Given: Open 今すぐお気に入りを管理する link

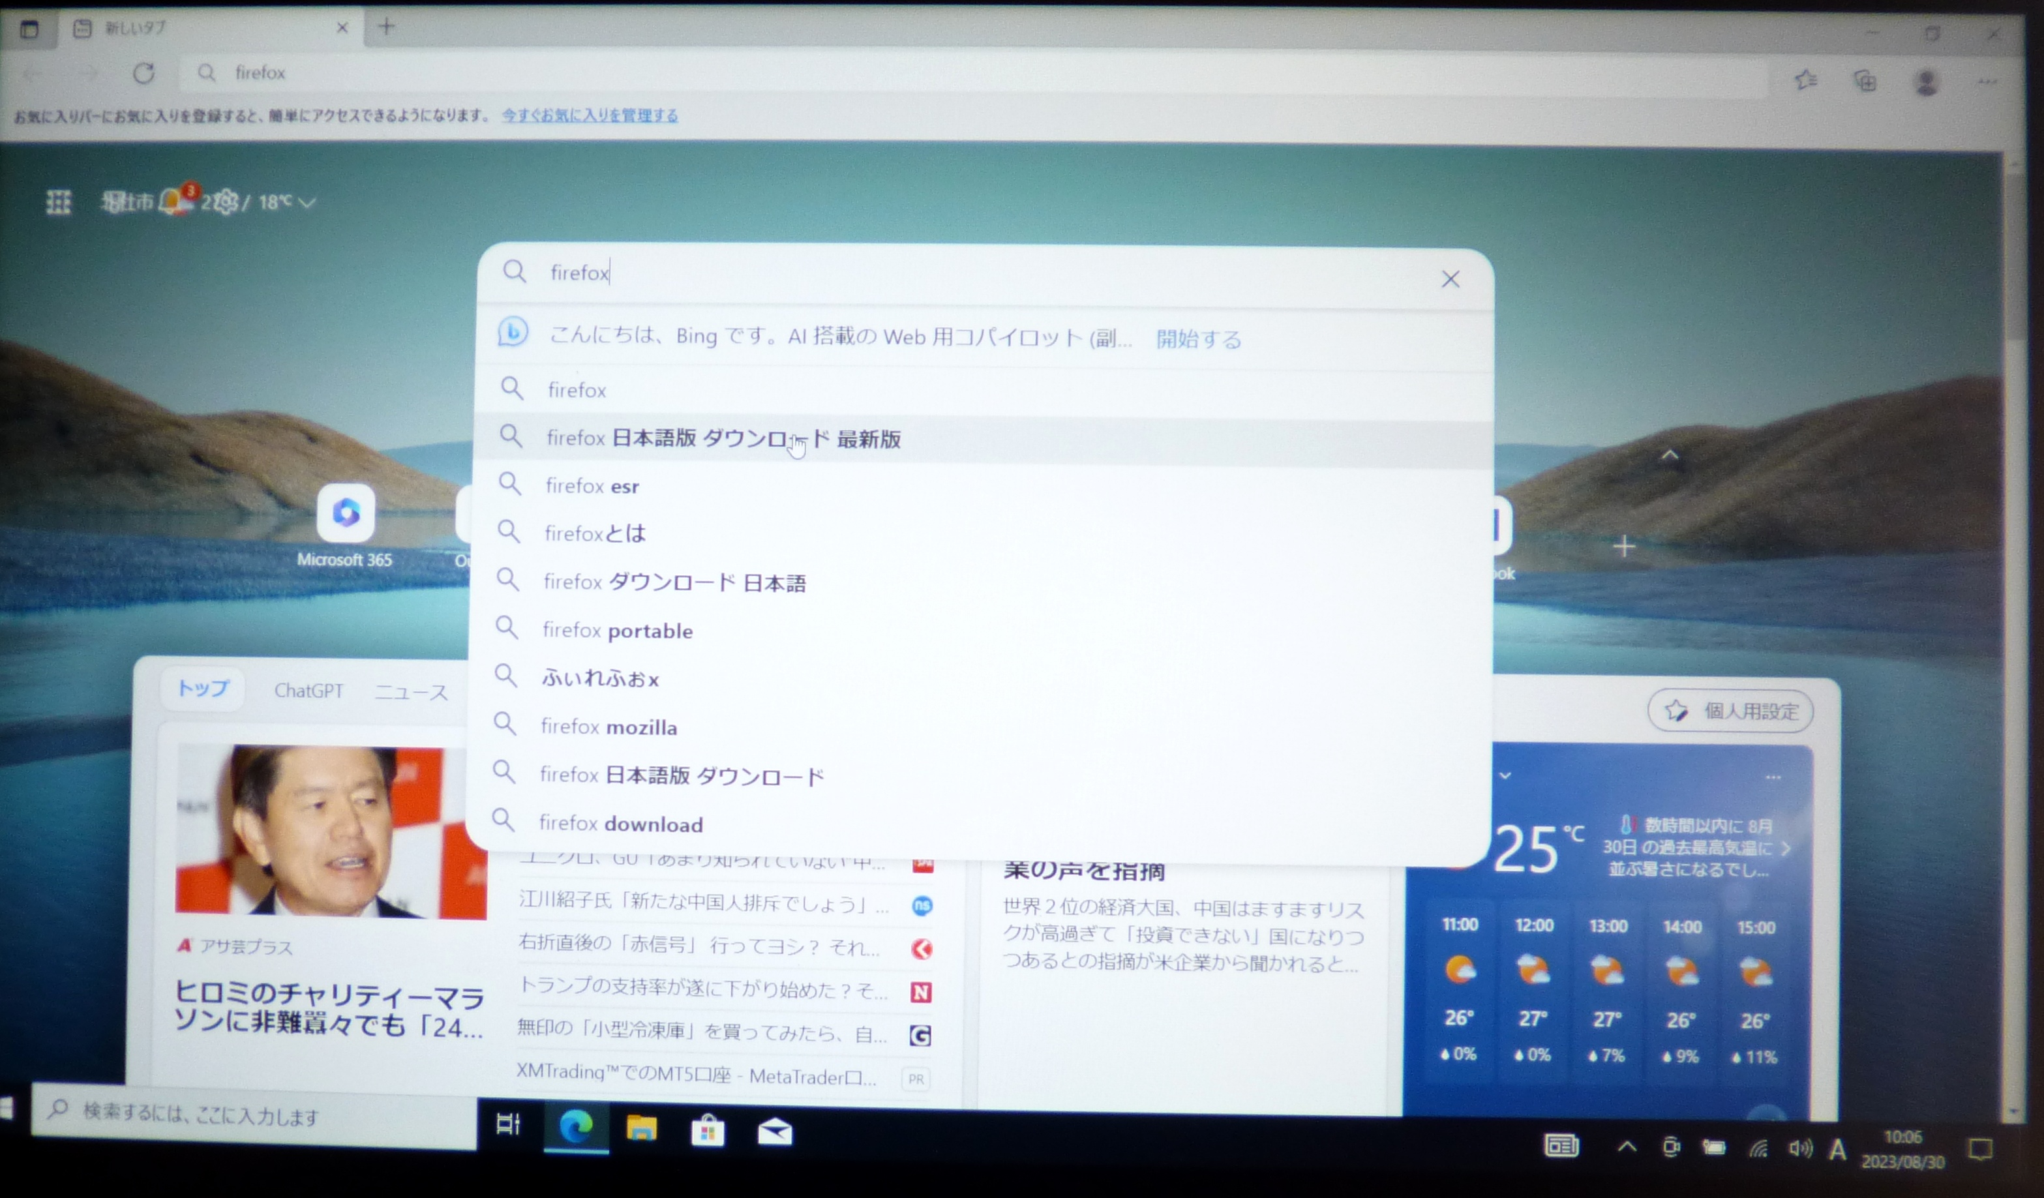Looking at the screenshot, I should pos(590,115).
